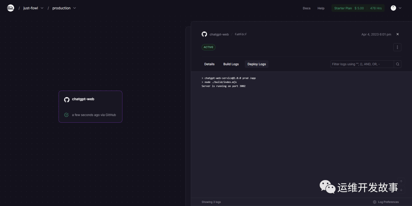
Task: Switch to the Deploy Logs tab
Action: coord(257,64)
